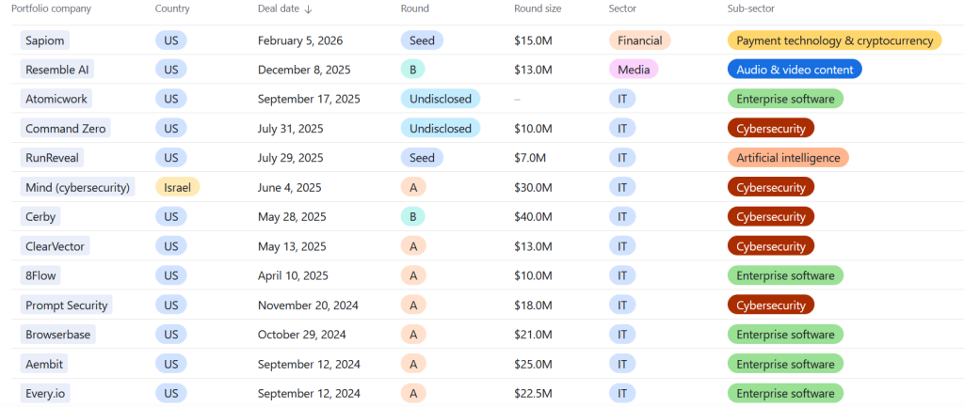Click the Browserbase company name
The image size is (964, 407).
pyautogui.click(x=60, y=334)
